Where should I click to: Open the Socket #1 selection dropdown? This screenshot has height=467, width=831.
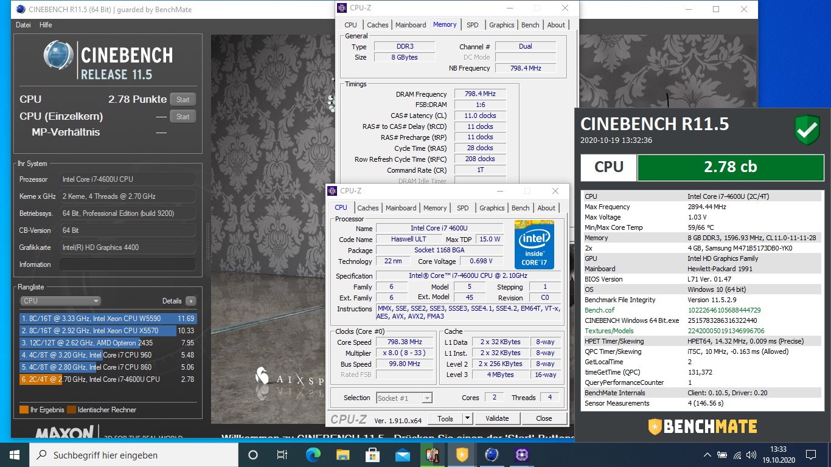pyautogui.click(x=404, y=398)
